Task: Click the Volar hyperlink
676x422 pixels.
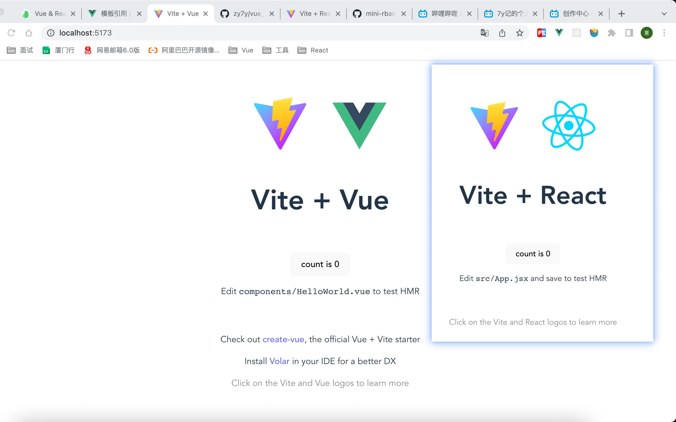Action: pyautogui.click(x=279, y=361)
